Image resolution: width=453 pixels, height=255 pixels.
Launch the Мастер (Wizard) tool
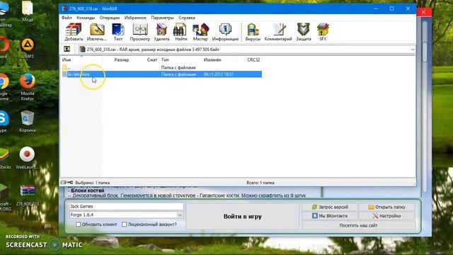coord(200,32)
